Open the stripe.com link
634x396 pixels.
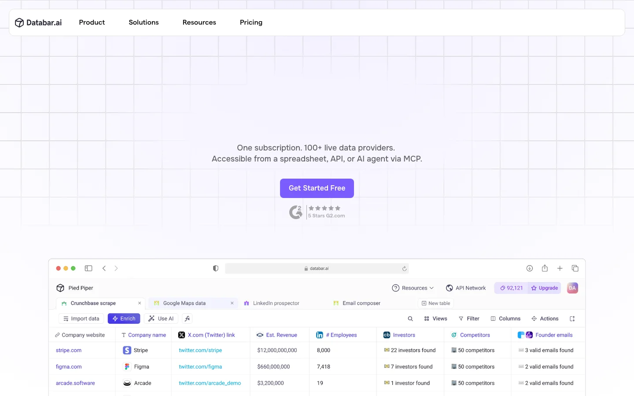(69, 351)
